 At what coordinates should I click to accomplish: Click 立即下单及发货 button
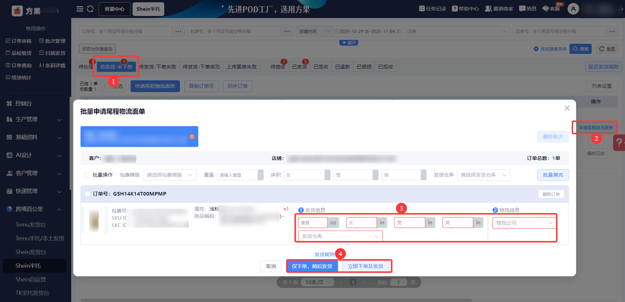(366, 266)
